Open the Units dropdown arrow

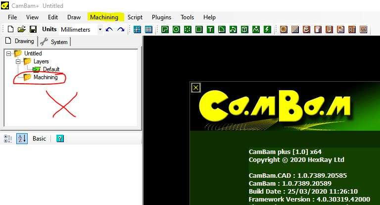pos(100,30)
